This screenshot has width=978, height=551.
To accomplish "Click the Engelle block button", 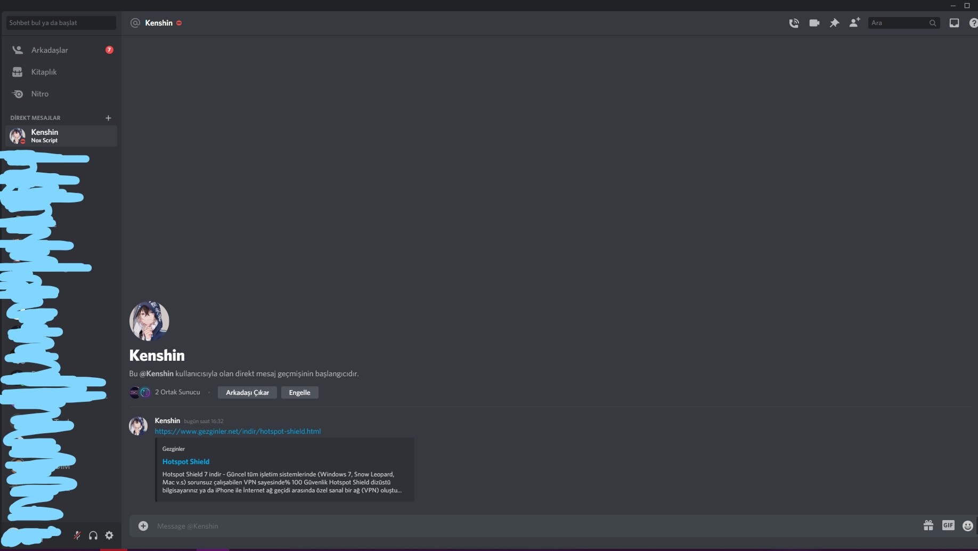I will (x=299, y=393).
